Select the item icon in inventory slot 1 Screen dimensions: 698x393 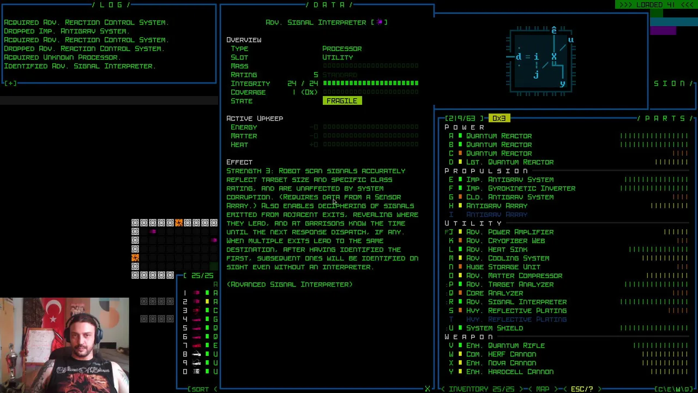(196, 293)
